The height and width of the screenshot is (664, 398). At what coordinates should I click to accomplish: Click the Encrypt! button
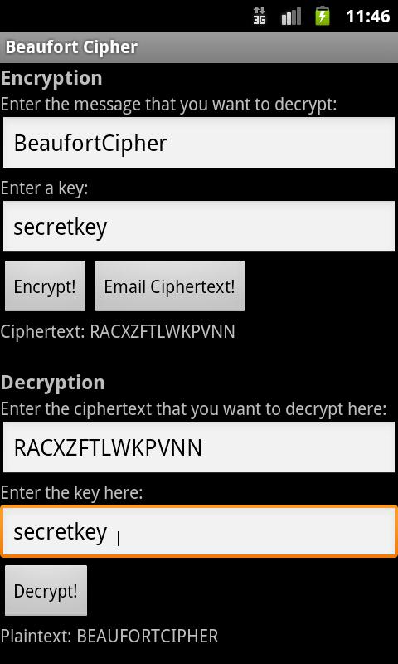coord(45,286)
